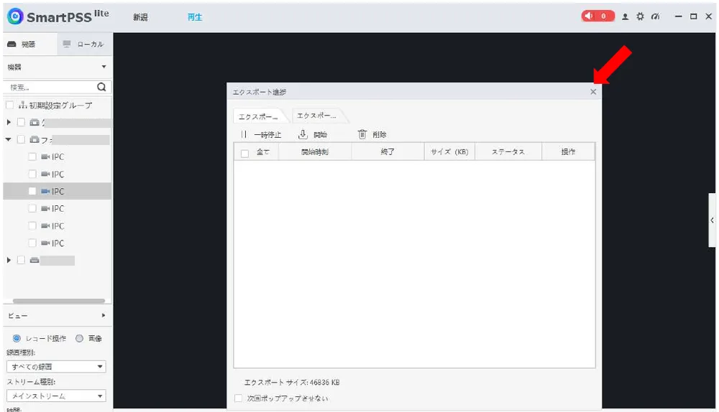Screen dimensions: 719x412
Task: Check the sixth IPC camera checkbox
Action: tap(32, 243)
